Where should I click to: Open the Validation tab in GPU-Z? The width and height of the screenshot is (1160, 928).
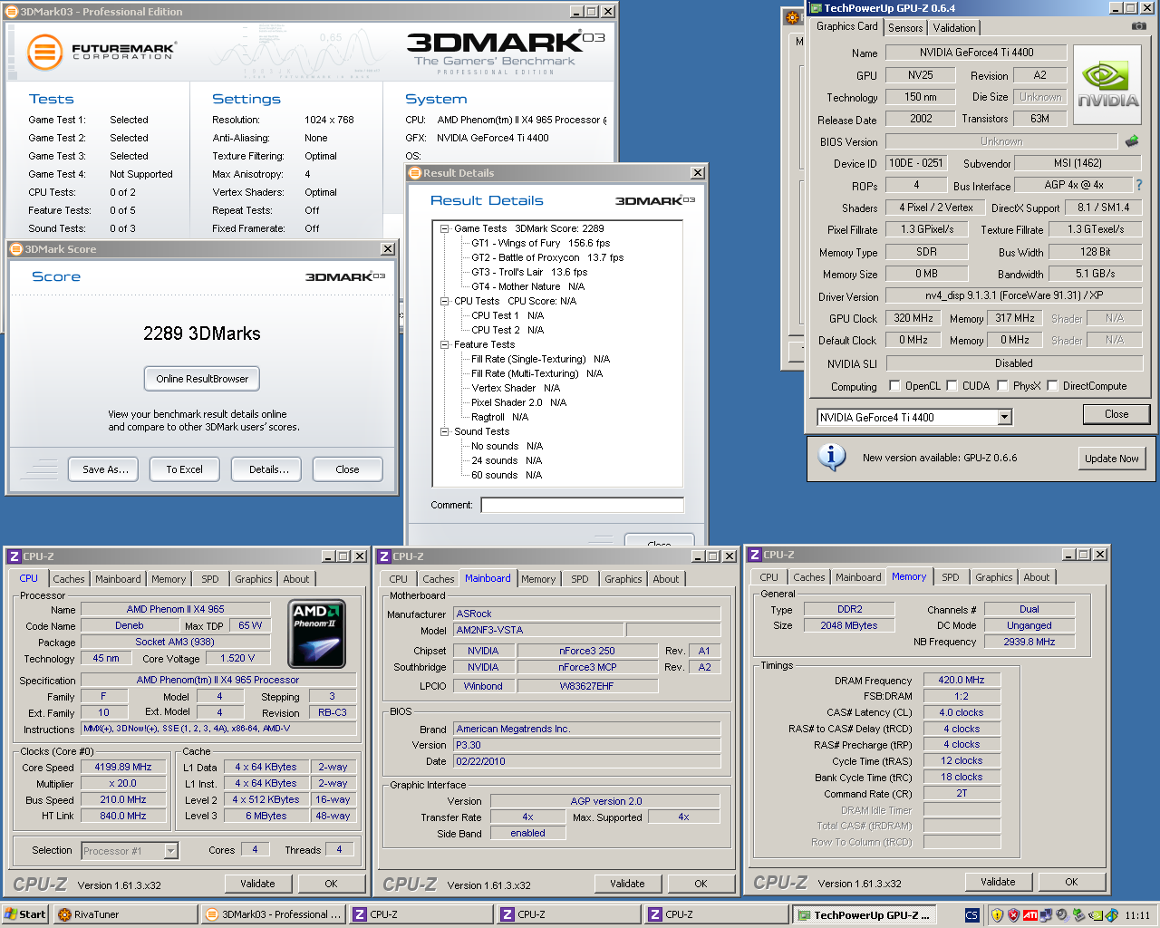954,28
